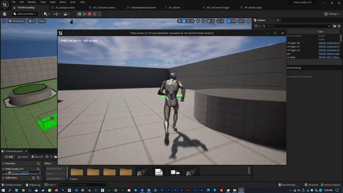This screenshot has height=193, width=343.
Task: Collapse the PHM_Combo_511 folder tree
Action: [4, 169]
